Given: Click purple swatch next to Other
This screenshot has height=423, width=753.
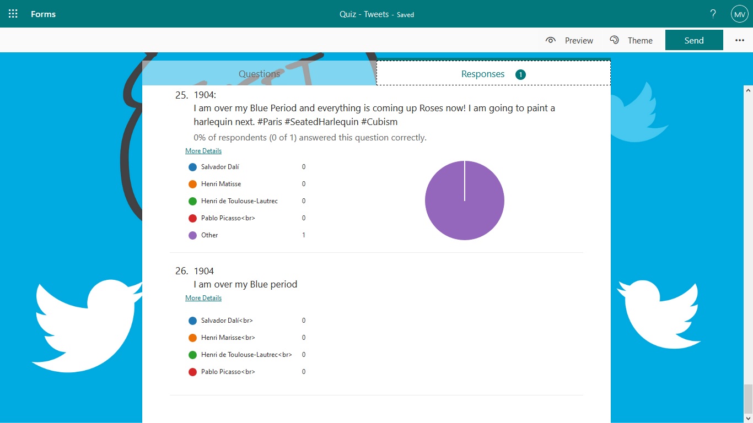Looking at the screenshot, I should [x=192, y=235].
